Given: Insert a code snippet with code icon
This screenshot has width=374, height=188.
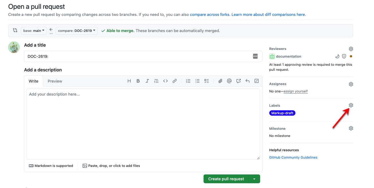Looking at the screenshot, I should pos(165,81).
